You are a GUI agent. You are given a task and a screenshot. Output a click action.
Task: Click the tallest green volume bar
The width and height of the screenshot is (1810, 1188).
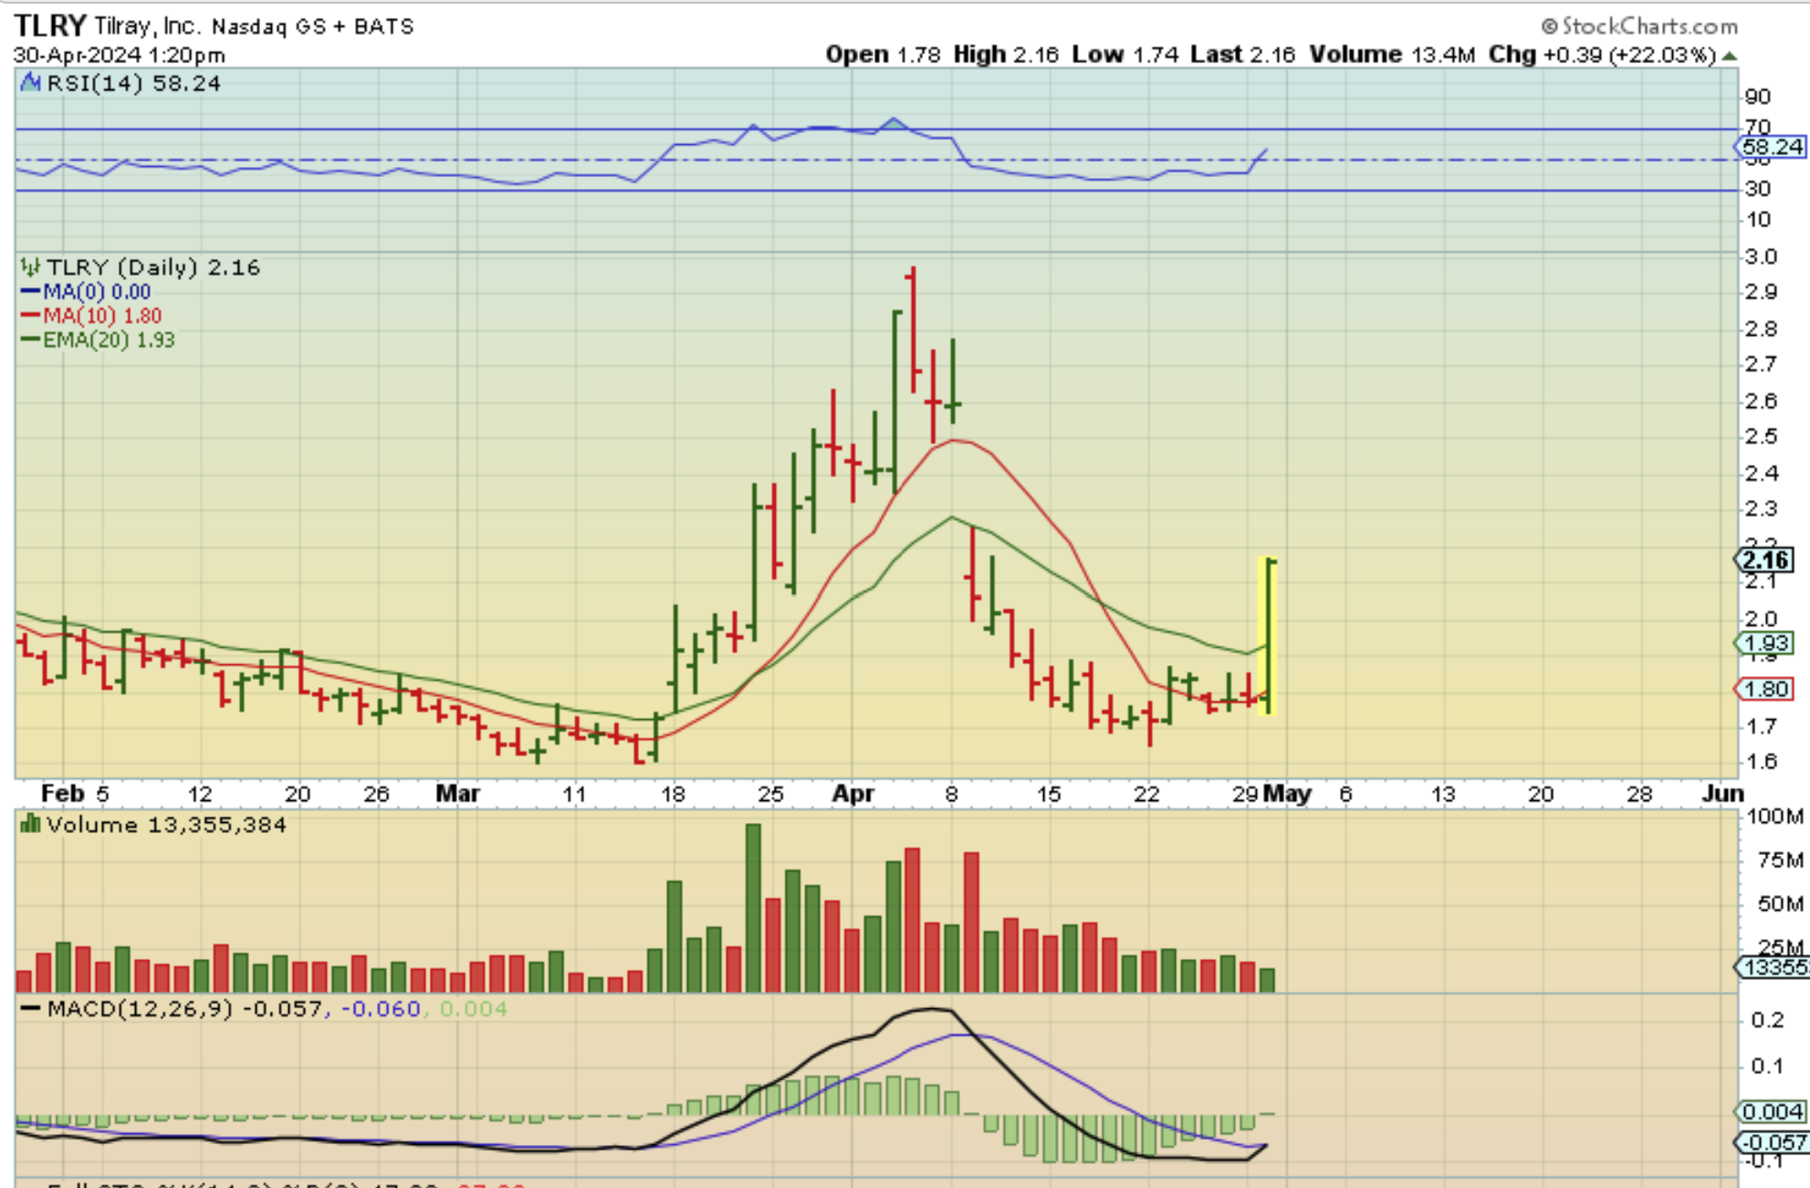(753, 907)
